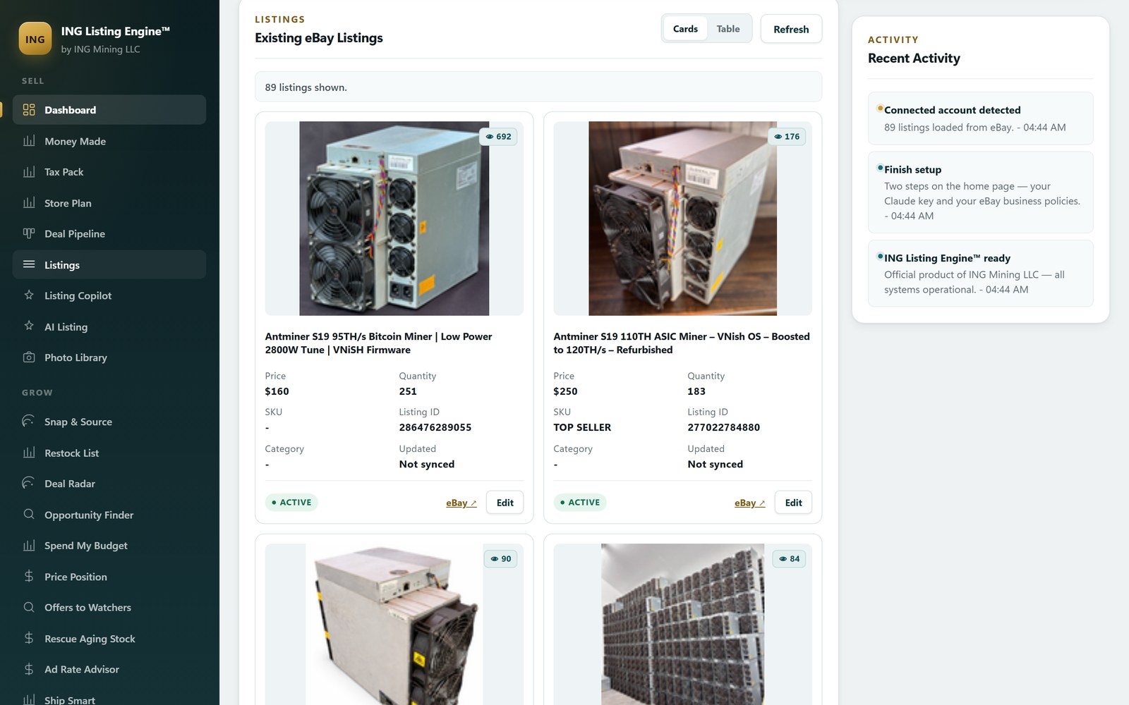Click ACTIVE status on 110TH listing
The image size is (1129, 705).
[x=580, y=503]
